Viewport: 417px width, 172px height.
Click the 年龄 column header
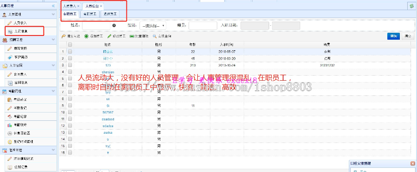click(193, 45)
